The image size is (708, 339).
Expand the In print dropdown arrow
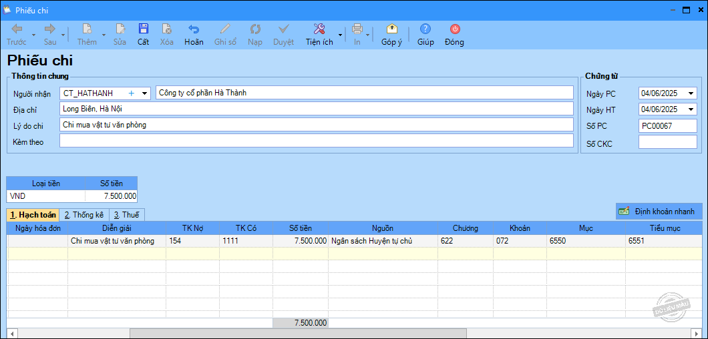[x=368, y=35]
